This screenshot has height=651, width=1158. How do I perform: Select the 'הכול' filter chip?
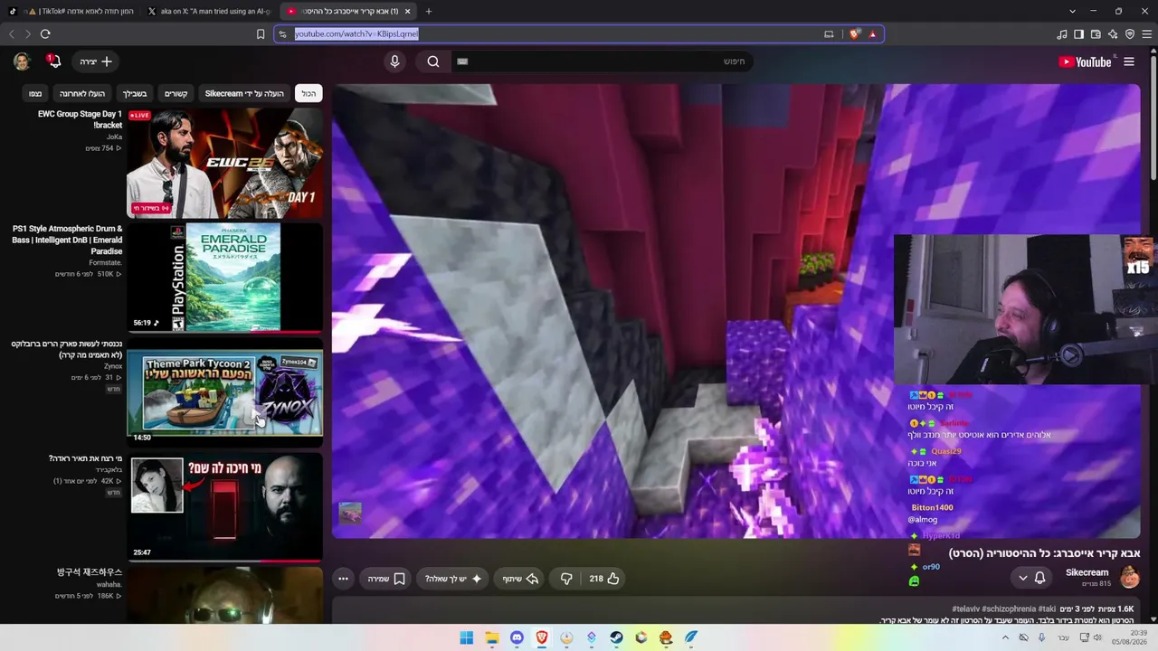click(x=309, y=93)
